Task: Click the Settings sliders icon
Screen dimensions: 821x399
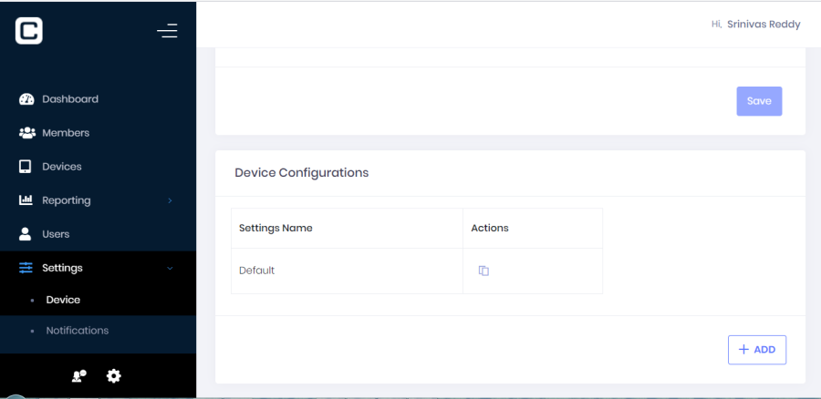Action: pyautogui.click(x=26, y=268)
